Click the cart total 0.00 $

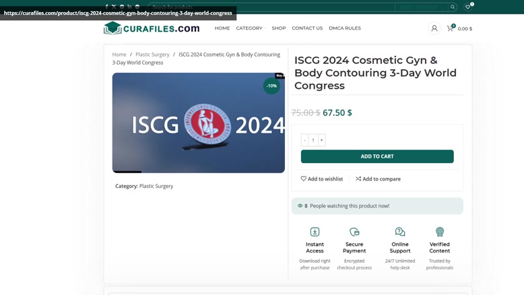tap(465, 29)
